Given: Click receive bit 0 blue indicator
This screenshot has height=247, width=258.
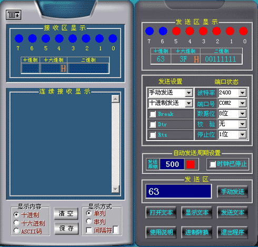Looking at the screenshot, I should click(x=113, y=38).
